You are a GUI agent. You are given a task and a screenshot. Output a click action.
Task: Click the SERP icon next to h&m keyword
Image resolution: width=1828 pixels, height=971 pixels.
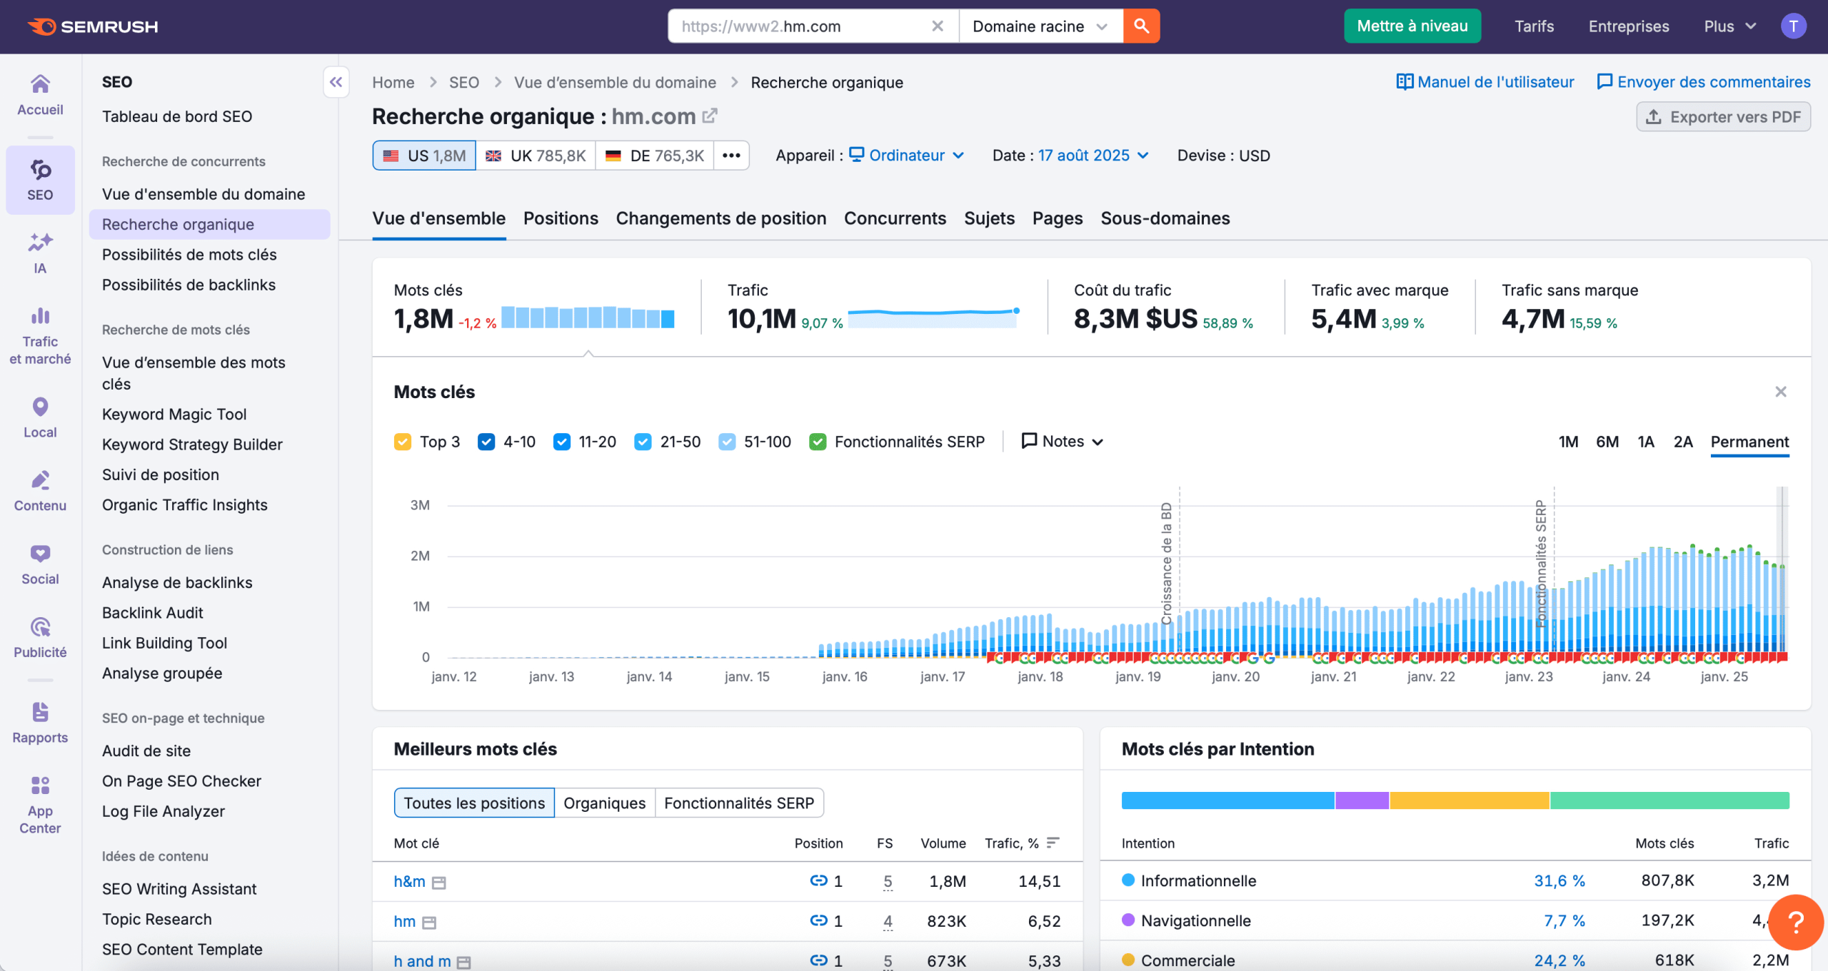pos(439,883)
